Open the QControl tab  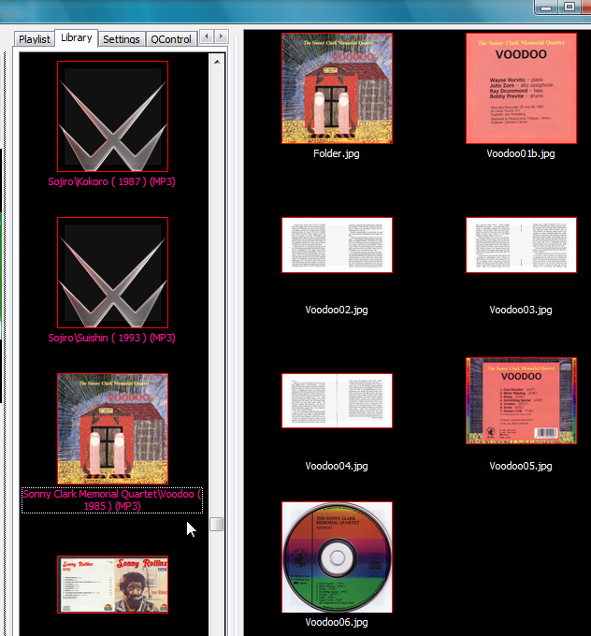(x=171, y=39)
